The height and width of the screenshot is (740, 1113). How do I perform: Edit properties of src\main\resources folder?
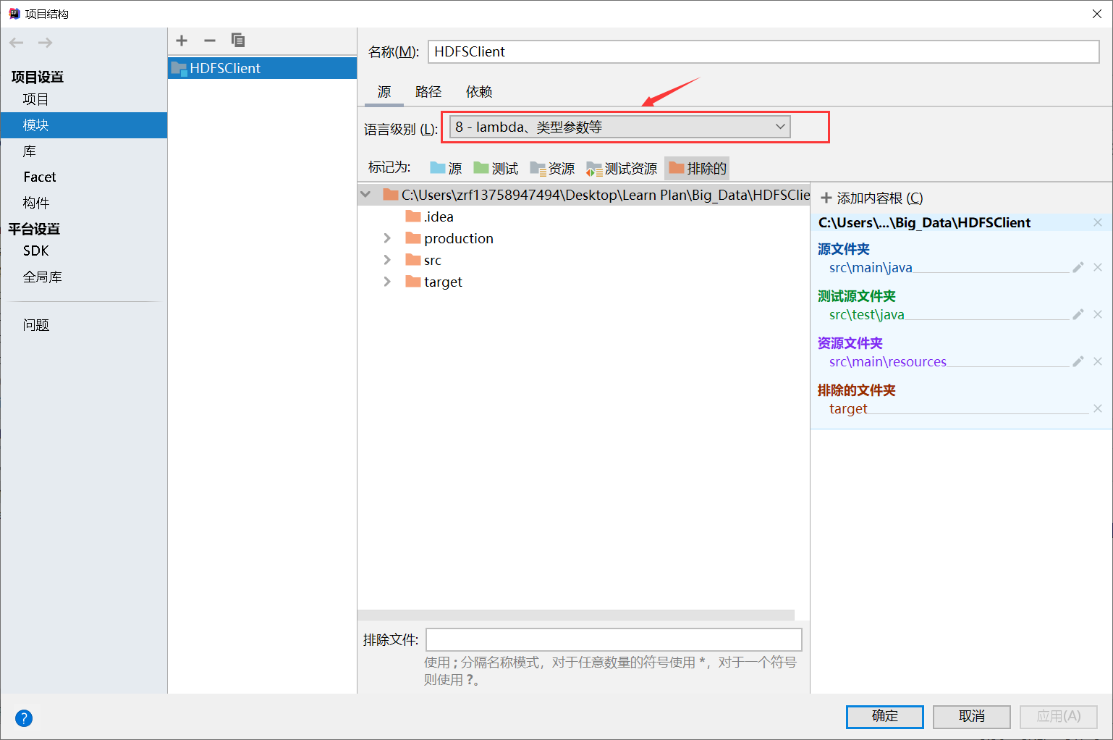[x=1078, y=361]
